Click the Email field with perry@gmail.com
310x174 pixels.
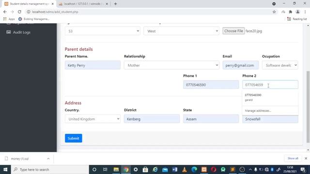[x=241, y=65]
